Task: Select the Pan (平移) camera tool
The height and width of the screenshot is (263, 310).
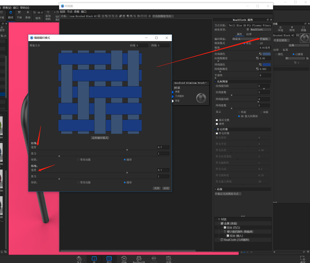Action: (x=20, y=15)
